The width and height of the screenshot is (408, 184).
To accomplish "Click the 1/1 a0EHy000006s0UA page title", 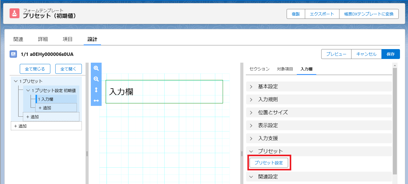I will pos(47,54).
